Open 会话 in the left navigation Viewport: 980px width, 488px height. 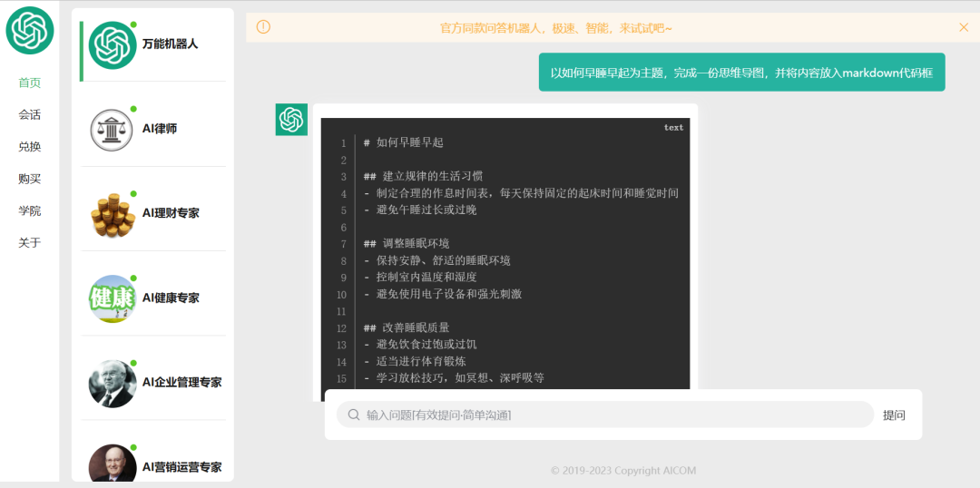pyautogui.click(x=29, y=115)
